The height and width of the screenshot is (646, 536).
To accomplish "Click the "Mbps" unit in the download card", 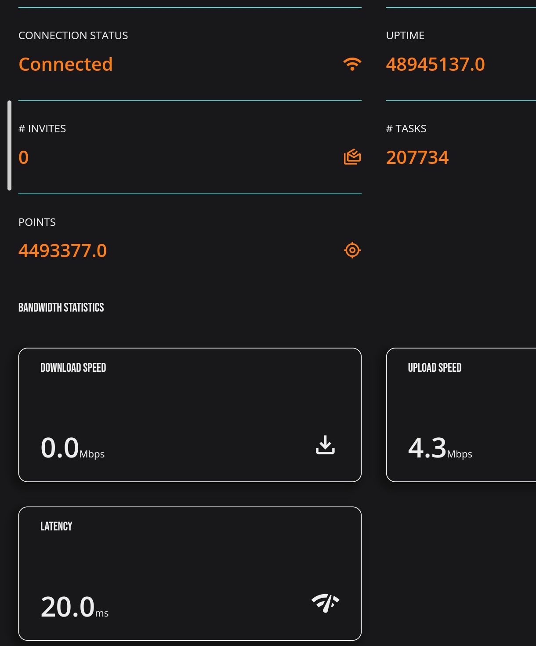I will point(92,454).
